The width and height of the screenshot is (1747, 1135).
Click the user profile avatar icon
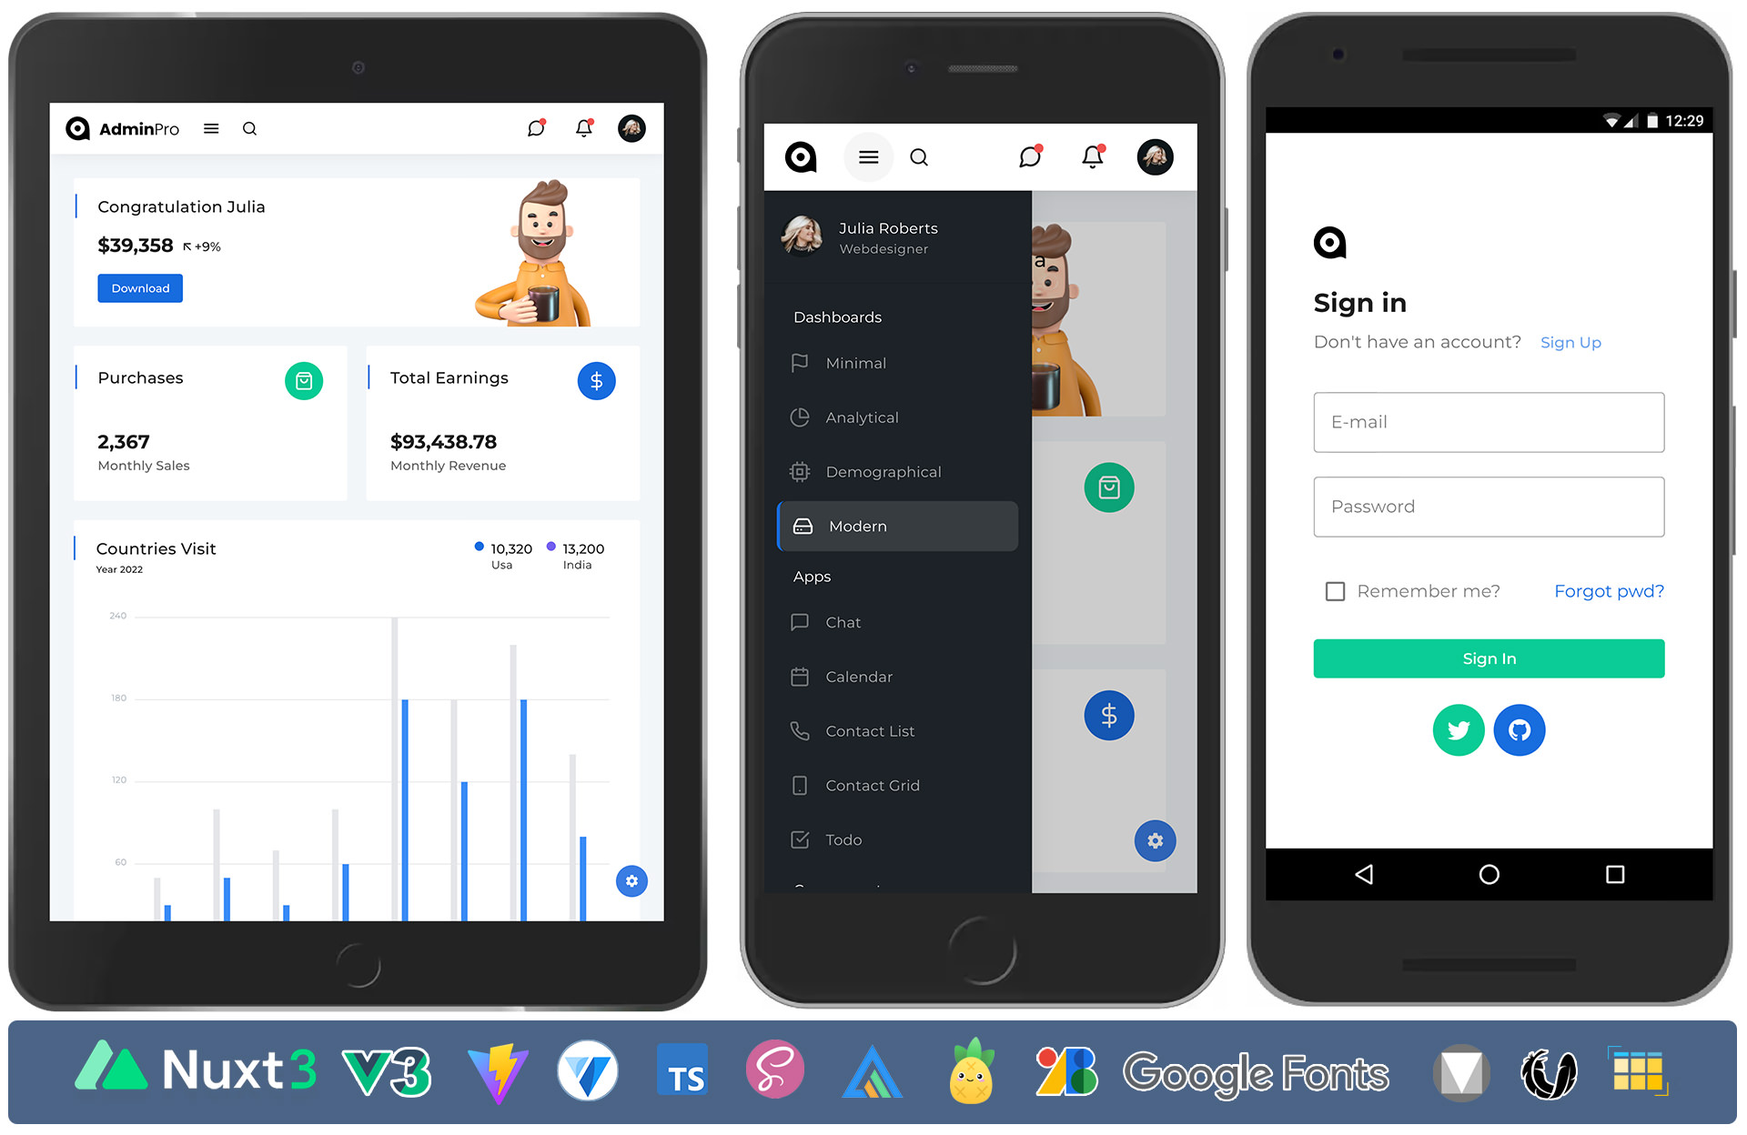tap(631, 127)
